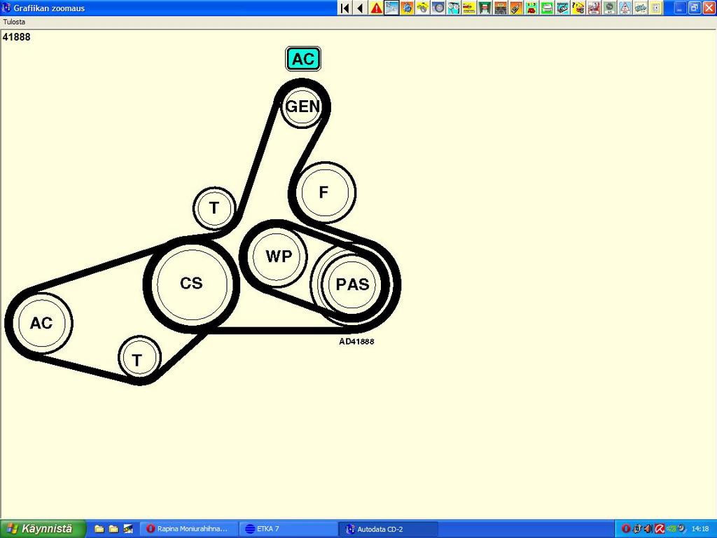Open the wheel/tyre icon in toolbar
The height and width of the screenshot is (538, 717).
point(438,8)
